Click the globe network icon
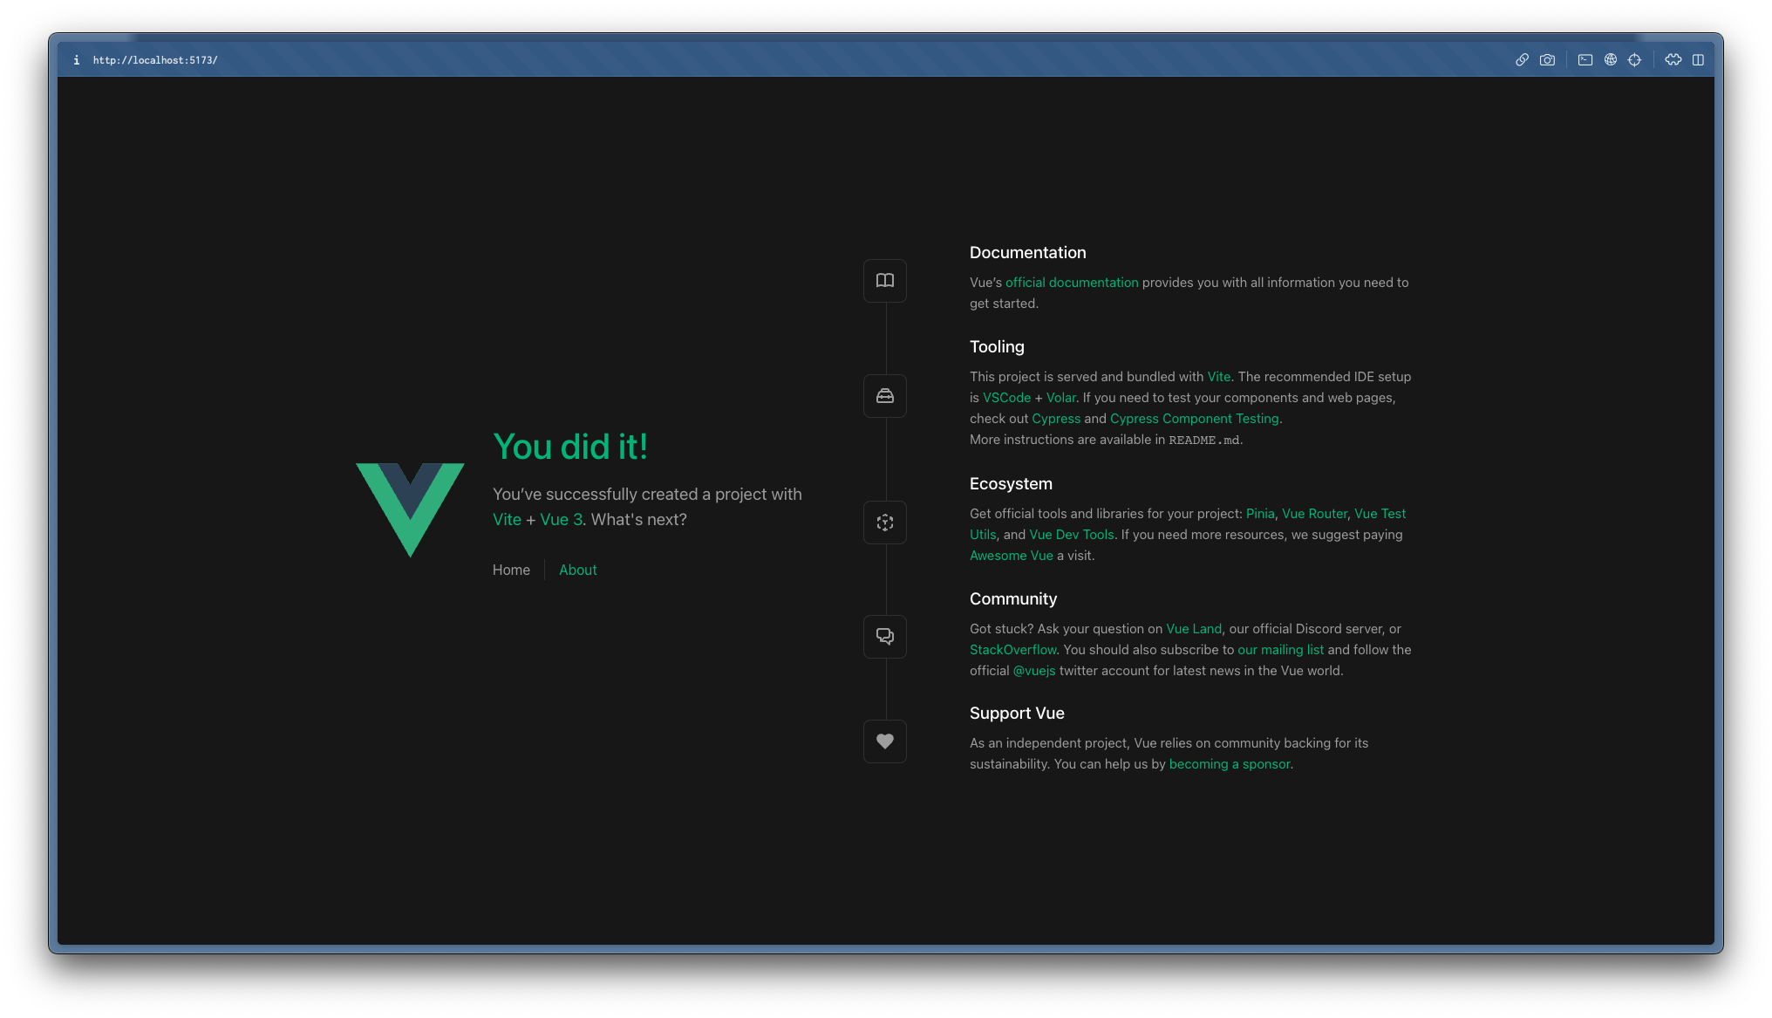The width and height of the screenshot is (1772, 1018). pos(1611,60)
